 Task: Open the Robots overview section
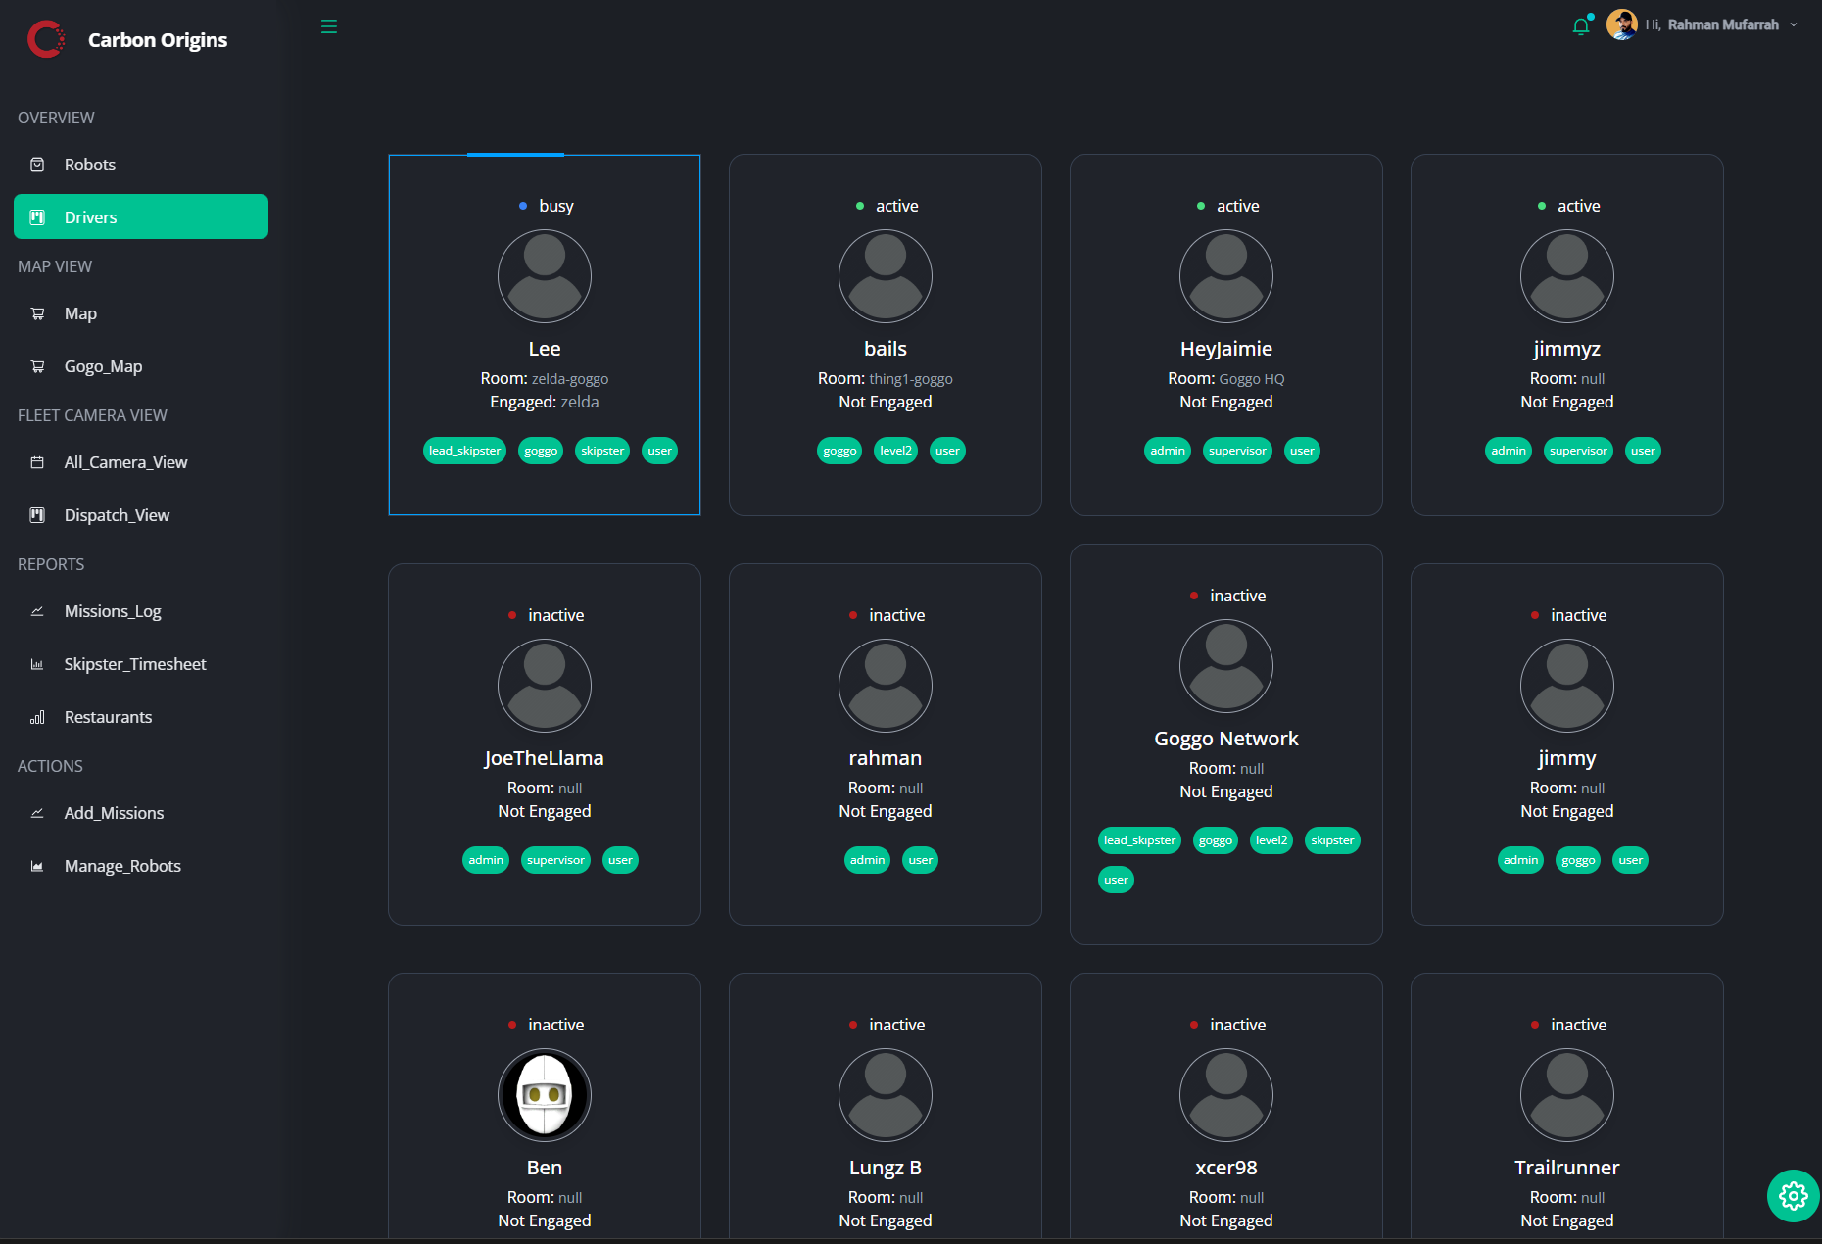coord(89,164)
